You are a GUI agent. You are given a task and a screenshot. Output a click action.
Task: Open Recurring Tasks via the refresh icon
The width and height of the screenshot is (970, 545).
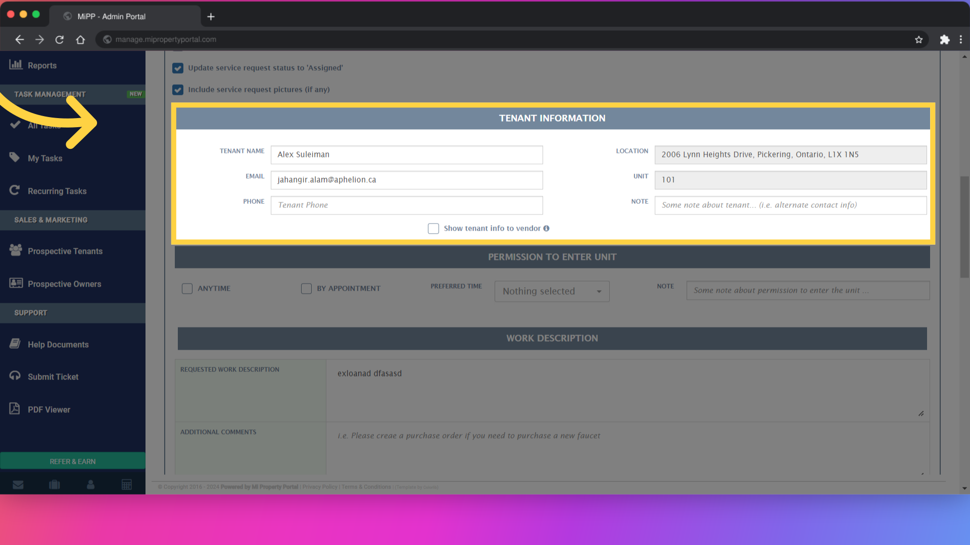click(15, 190)
